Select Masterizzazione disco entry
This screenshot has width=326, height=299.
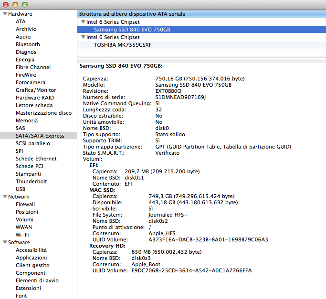43,113
